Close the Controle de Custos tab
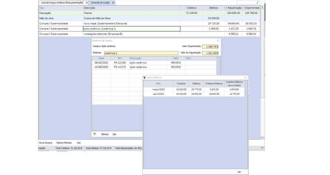Image resolution: width=330 pixels, height=175 pixels. 113,3
